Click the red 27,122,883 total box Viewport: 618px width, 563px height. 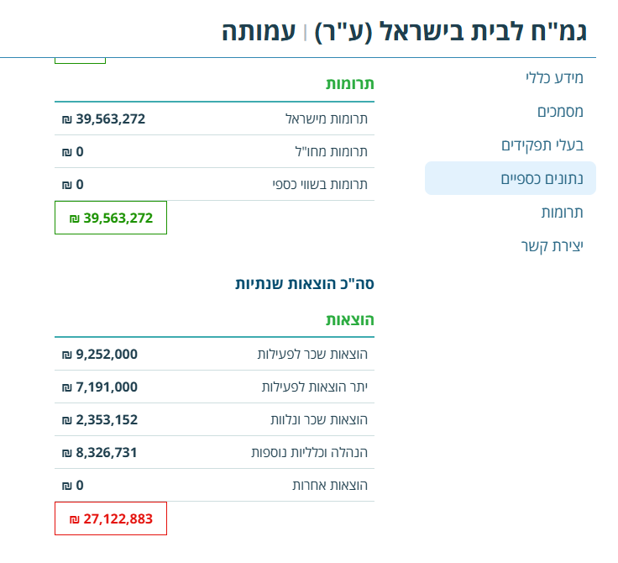tap(111, 518)
